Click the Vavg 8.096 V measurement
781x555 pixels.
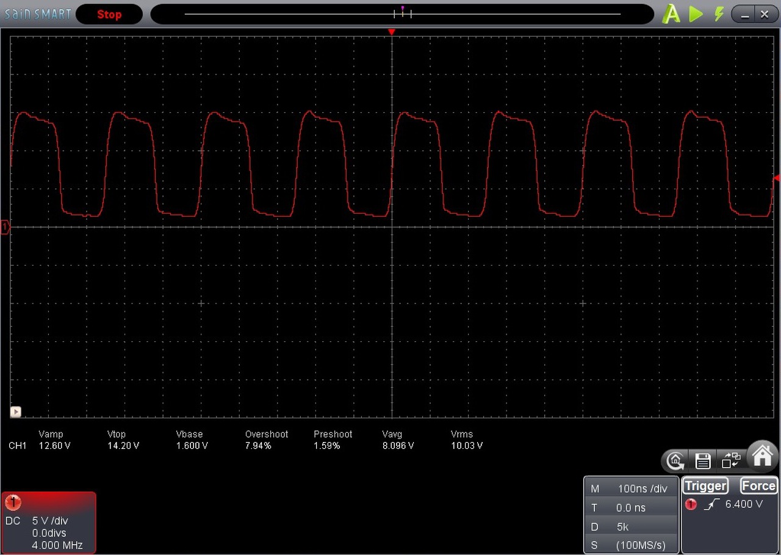click(x=398, y=440)
